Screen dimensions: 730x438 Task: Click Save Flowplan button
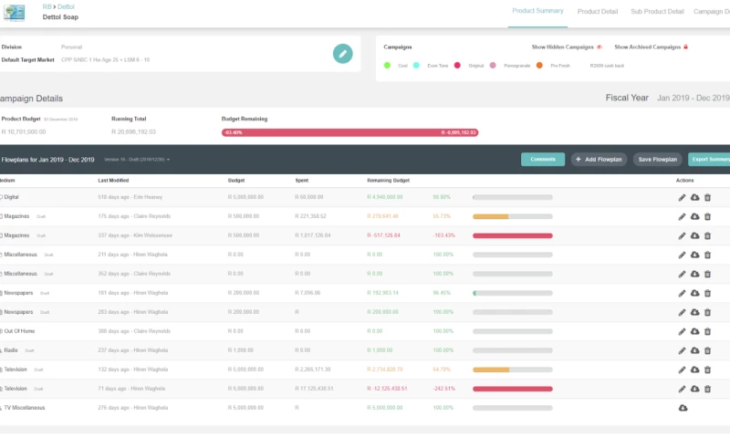pyautogui.click(x=657, y=159)
